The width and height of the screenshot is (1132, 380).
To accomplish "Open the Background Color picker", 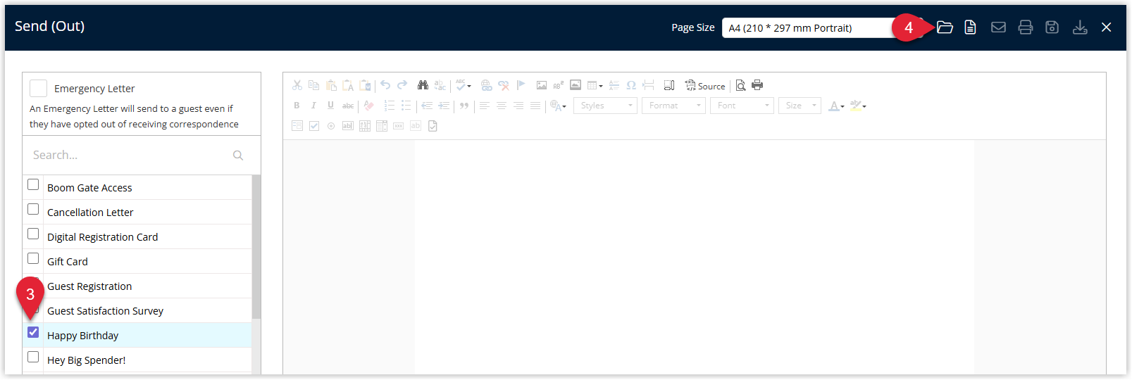I will 858,106.
